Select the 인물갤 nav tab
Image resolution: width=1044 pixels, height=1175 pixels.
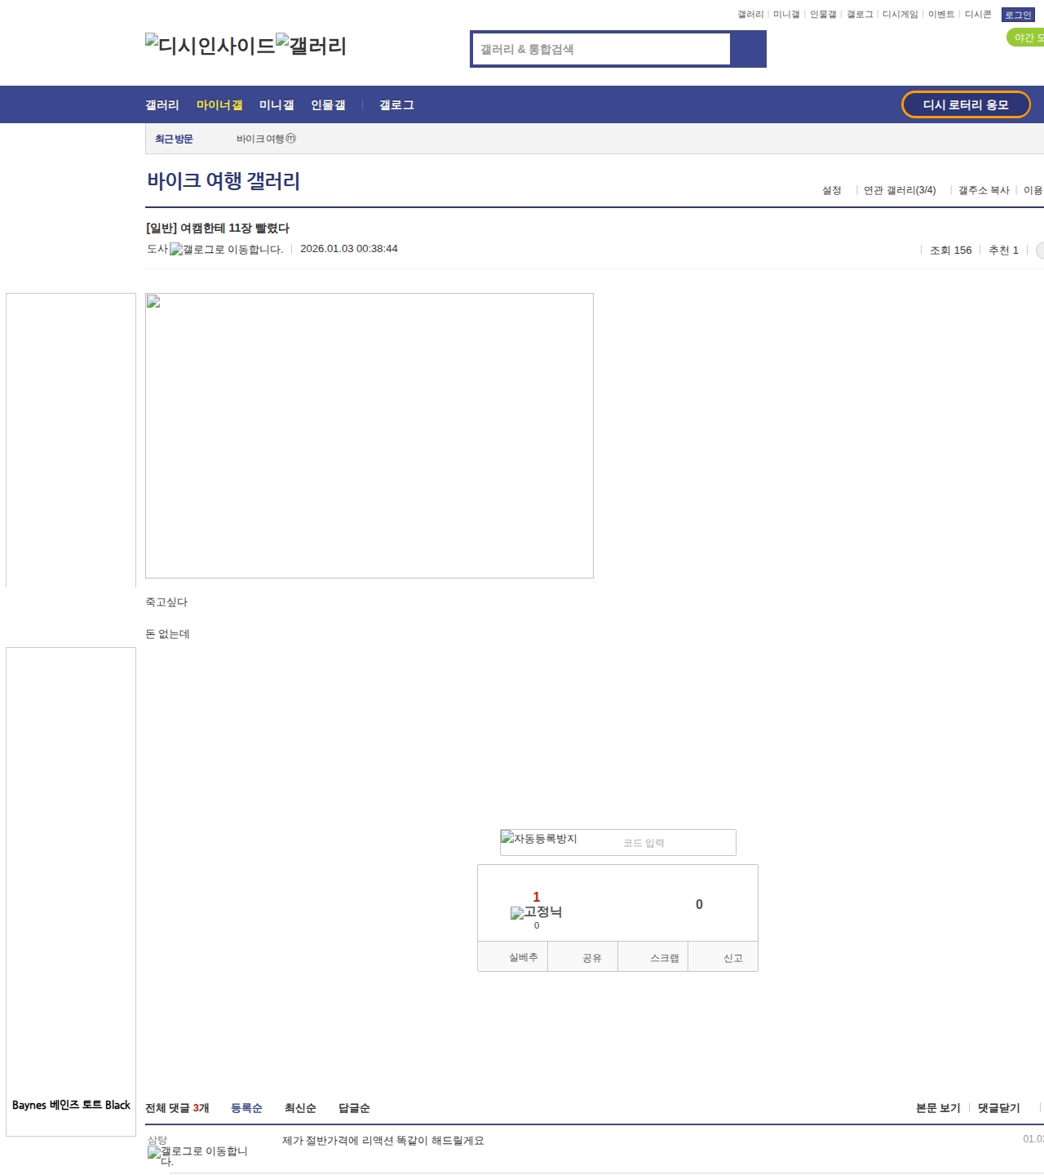pos(328,104)
